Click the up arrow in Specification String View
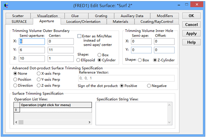This screenshot has height=137, width=206. click(x=169, y=105)
